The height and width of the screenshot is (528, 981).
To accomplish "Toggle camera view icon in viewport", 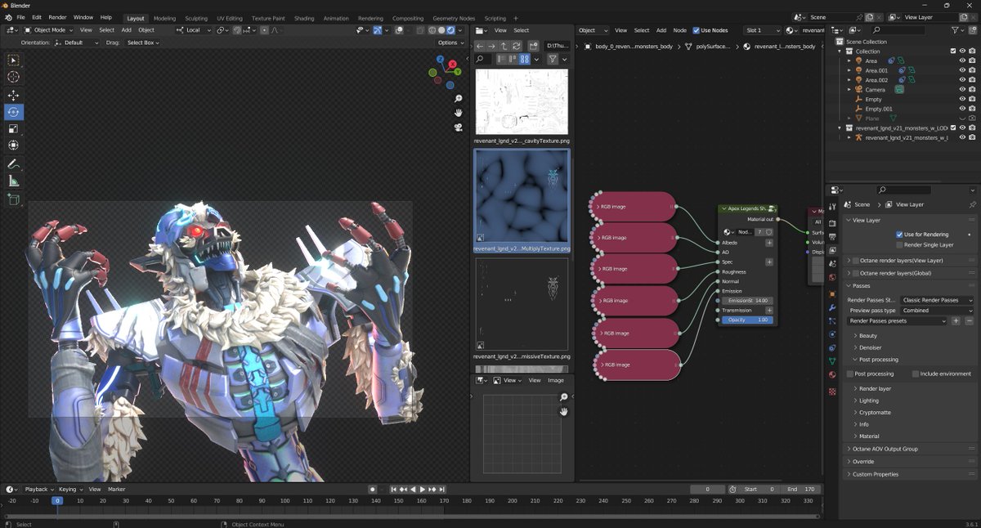I will [459, 128].
